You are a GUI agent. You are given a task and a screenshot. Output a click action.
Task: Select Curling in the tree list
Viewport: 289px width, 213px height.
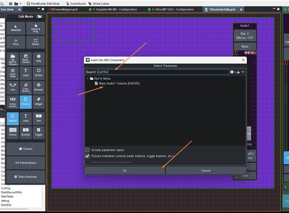(x=6, y=188)
